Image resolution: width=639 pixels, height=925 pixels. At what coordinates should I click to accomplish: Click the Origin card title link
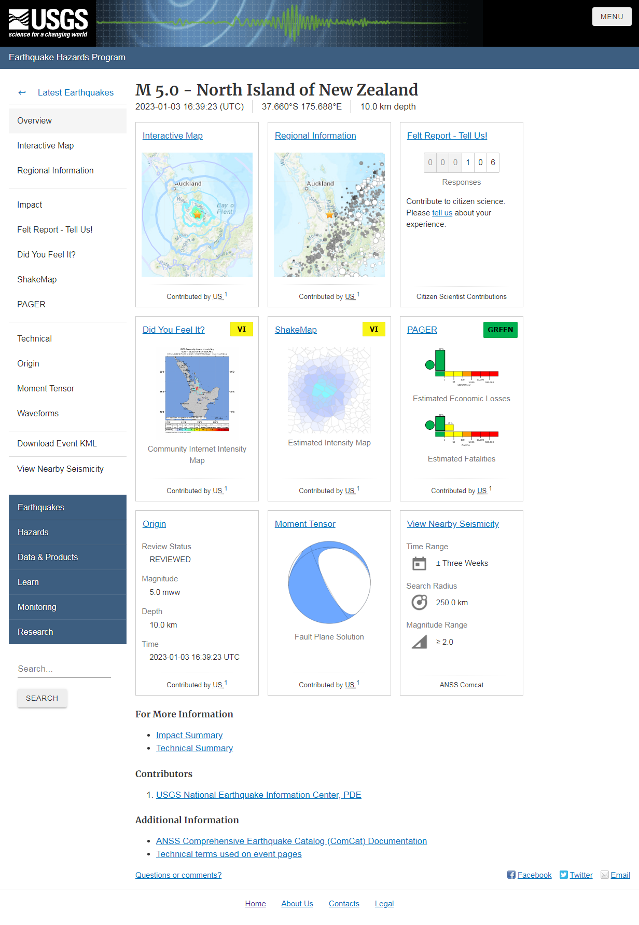pos(155,524)
